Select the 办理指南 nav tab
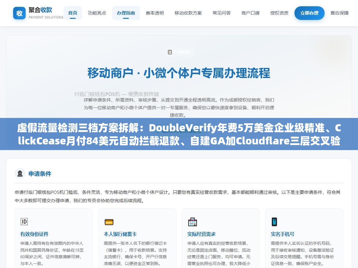358x268 pixels. pos(126,13)
